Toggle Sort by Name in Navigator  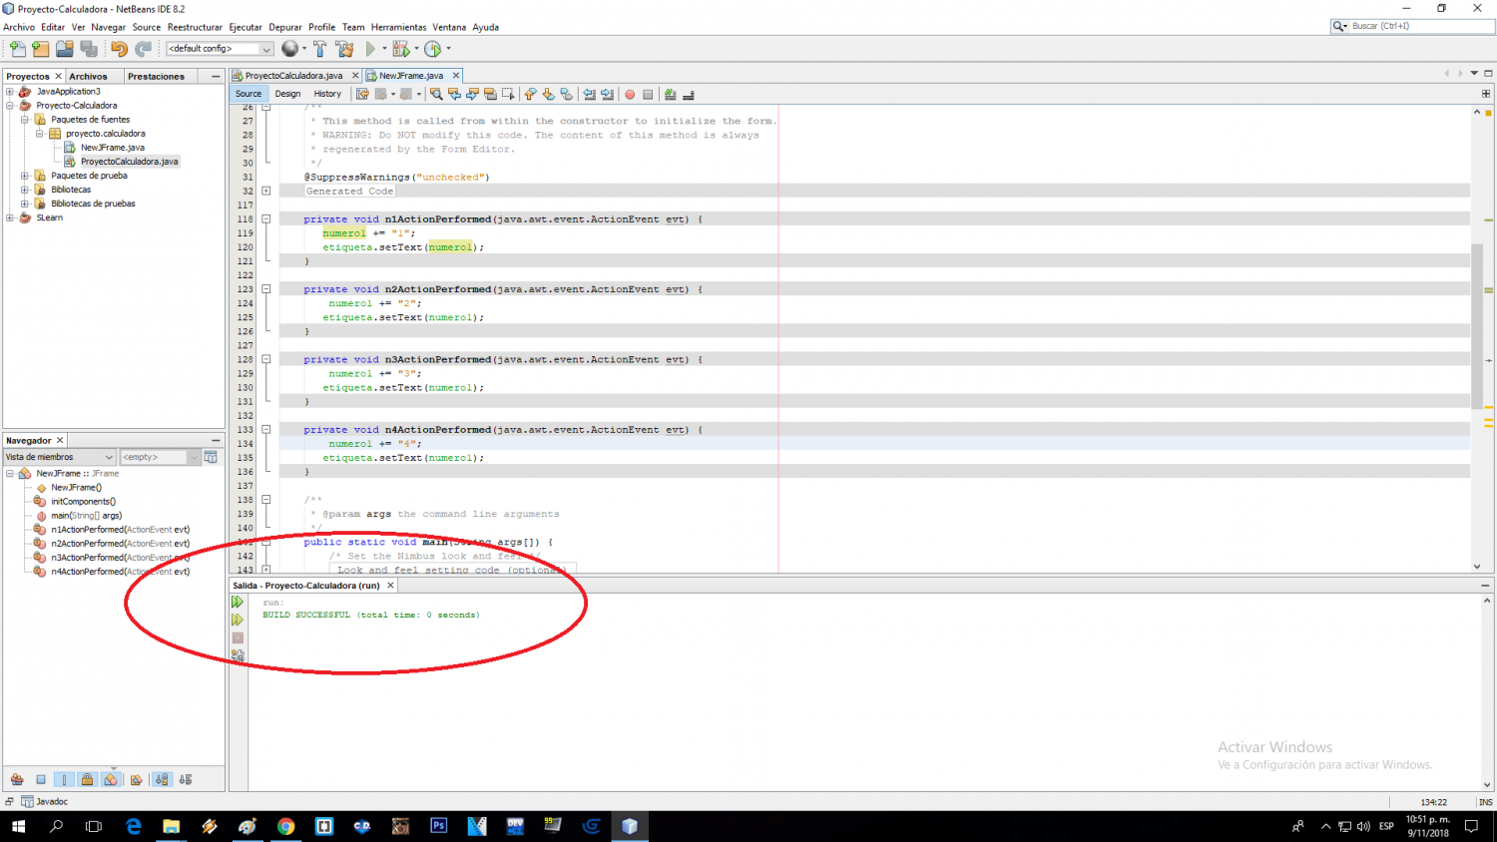coord(162,779)
